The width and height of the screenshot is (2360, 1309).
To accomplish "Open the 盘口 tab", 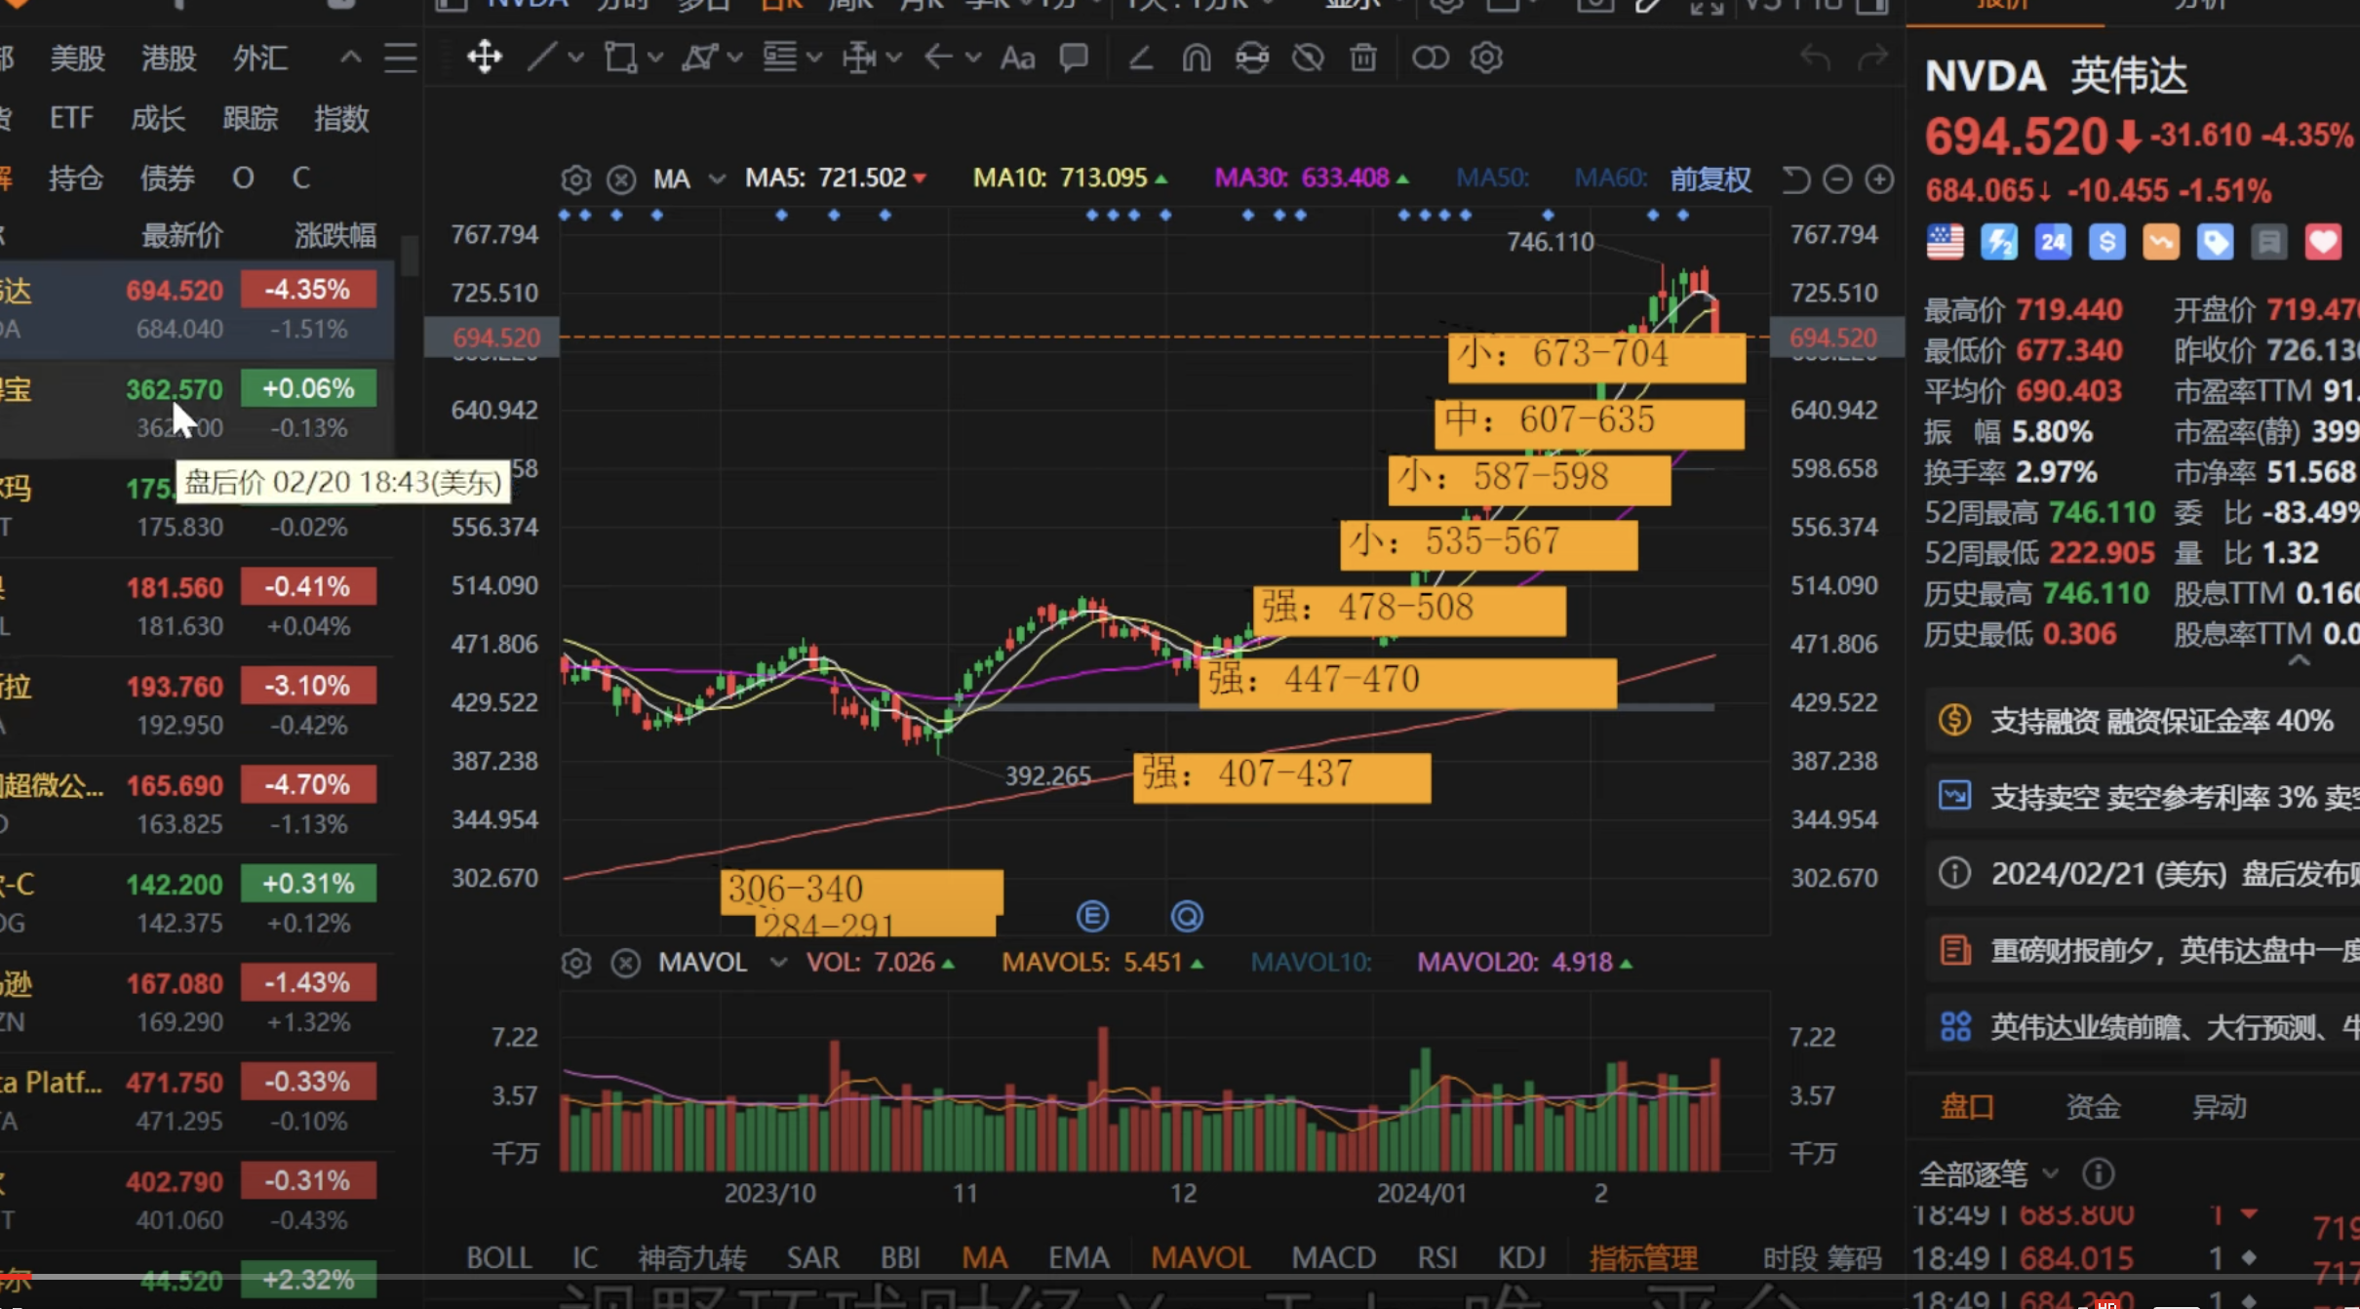I will coord(1967,1107).
